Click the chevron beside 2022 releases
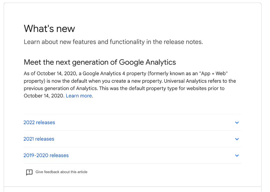Screen dimensions: 270x192 pos(237,123)
